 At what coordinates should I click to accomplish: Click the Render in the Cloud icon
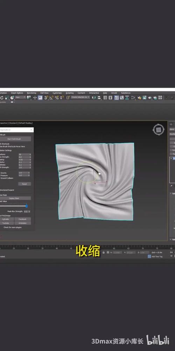point(155,98)
